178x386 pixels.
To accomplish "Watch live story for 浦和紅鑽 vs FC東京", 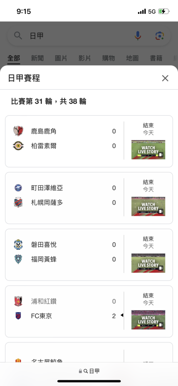I will coord(148,320).
